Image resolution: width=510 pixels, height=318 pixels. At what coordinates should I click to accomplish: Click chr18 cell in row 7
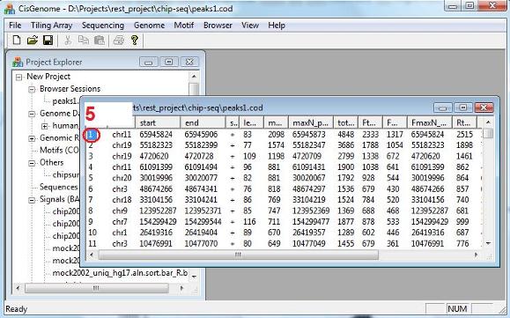click(122, 200)
